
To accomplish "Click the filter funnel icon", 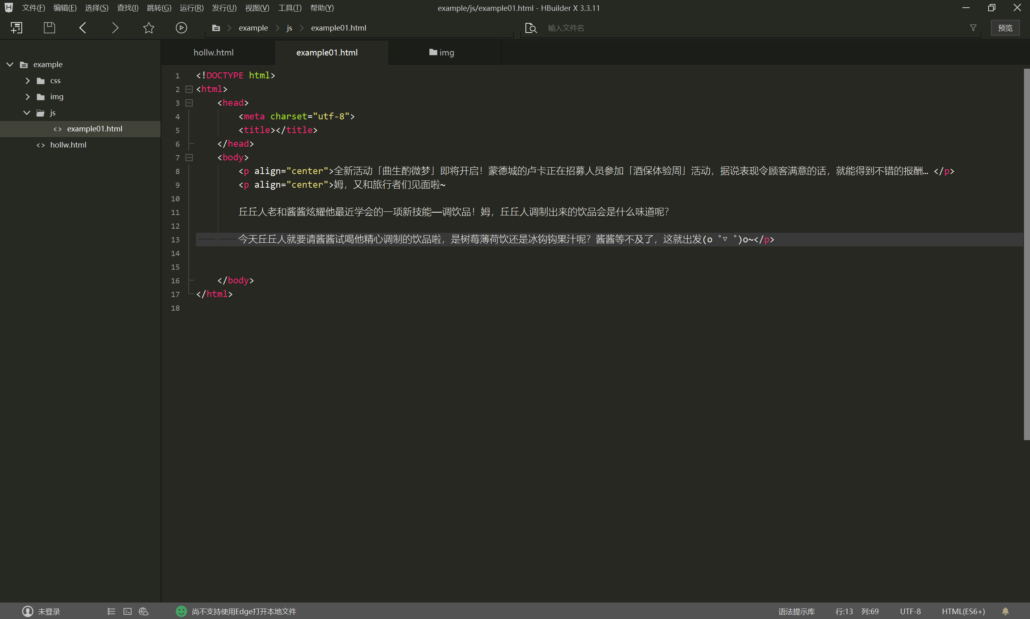I will (x=973, y=28).
